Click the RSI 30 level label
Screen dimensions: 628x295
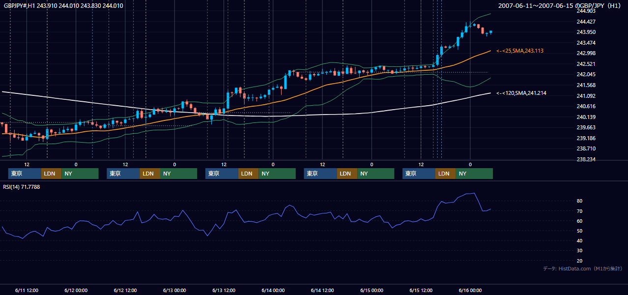580,251
